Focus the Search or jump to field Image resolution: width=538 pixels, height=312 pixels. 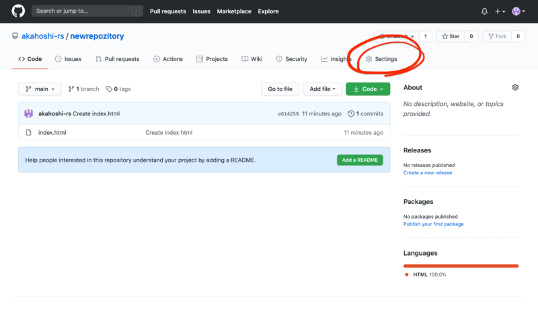(x=87, y=11)
